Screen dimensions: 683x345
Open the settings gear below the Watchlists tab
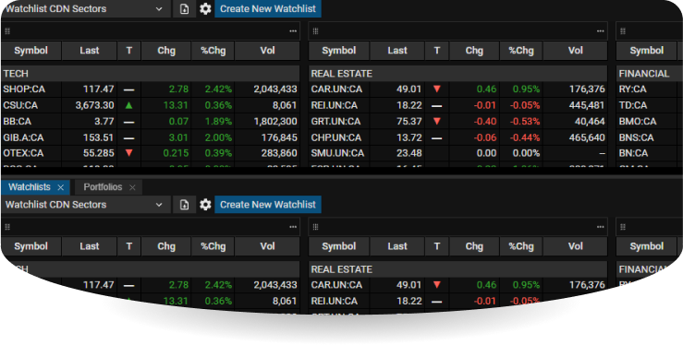[205, 205]
